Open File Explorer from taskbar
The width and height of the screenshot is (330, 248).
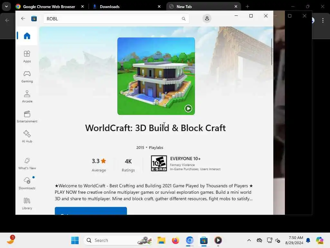(x=161, y=240)
